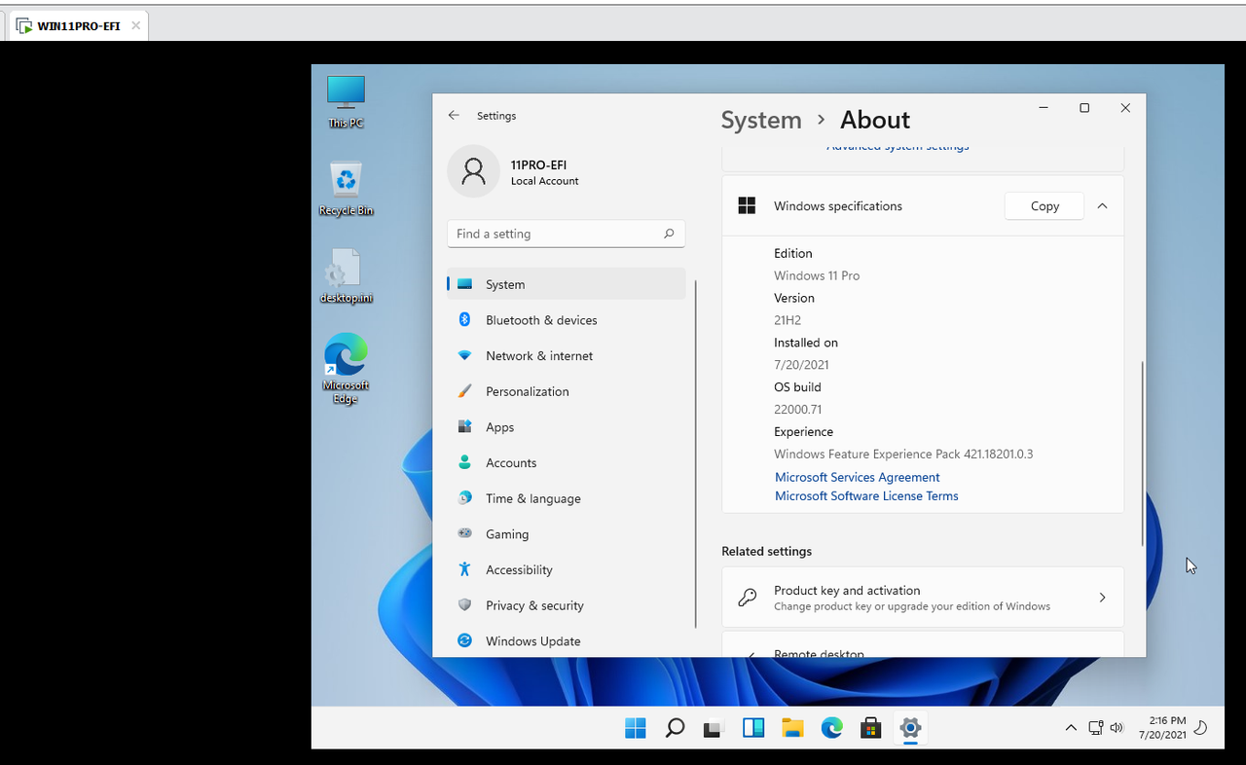Click the Settings content scrollbar
This screenshot has height=765, width=1246.
1142,453
